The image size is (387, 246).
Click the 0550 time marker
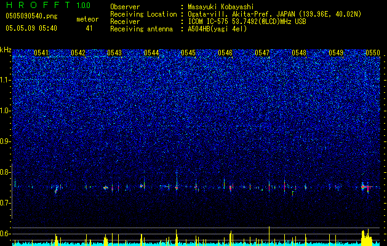(373, 53)
